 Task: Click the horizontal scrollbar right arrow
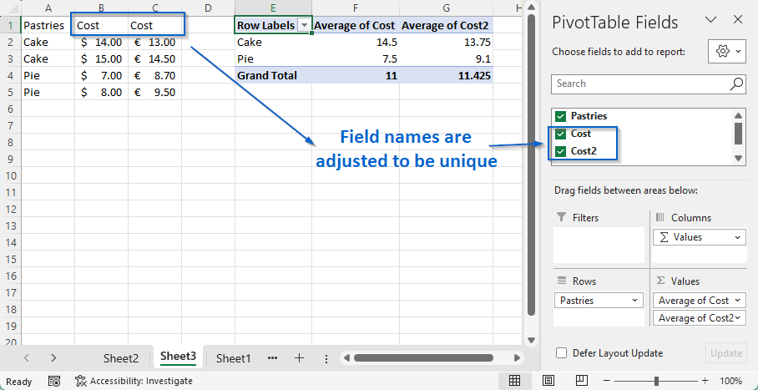[x=517, y=358]
